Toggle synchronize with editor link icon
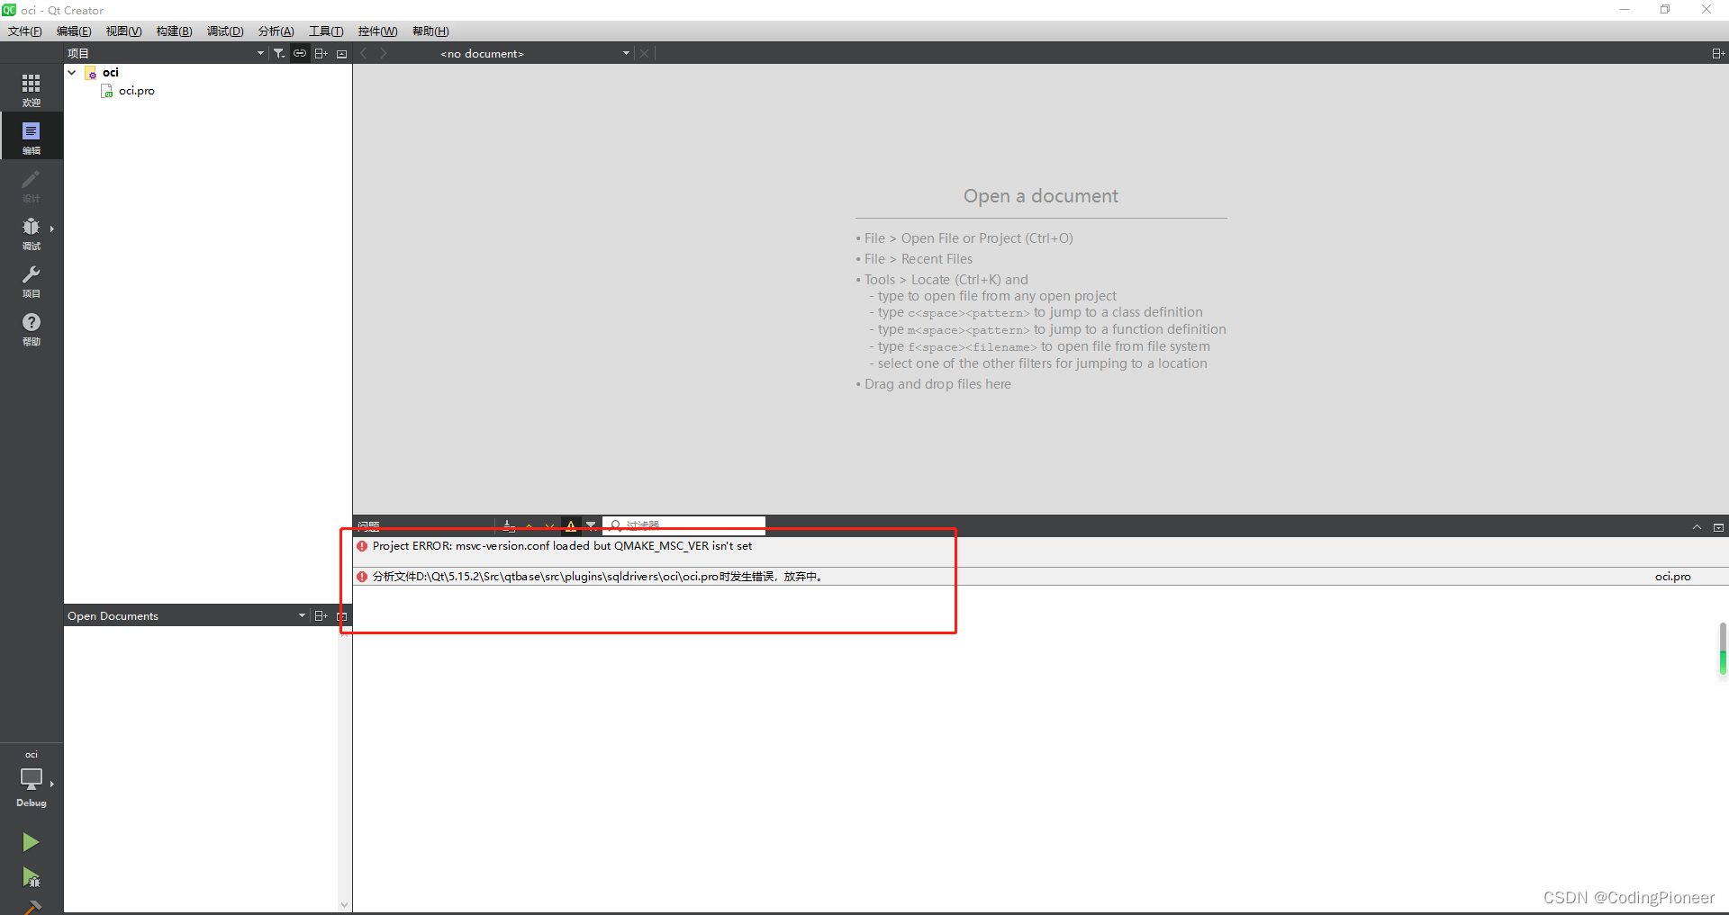The width and height of the screenshot is (1729, 915). pos(300,53)
